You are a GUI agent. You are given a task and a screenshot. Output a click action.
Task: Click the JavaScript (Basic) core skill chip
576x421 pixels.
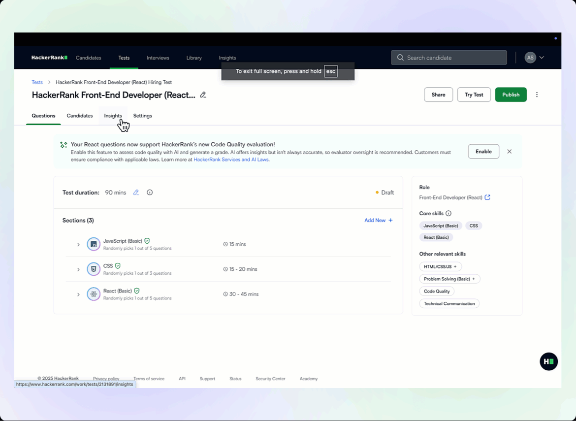441,226
